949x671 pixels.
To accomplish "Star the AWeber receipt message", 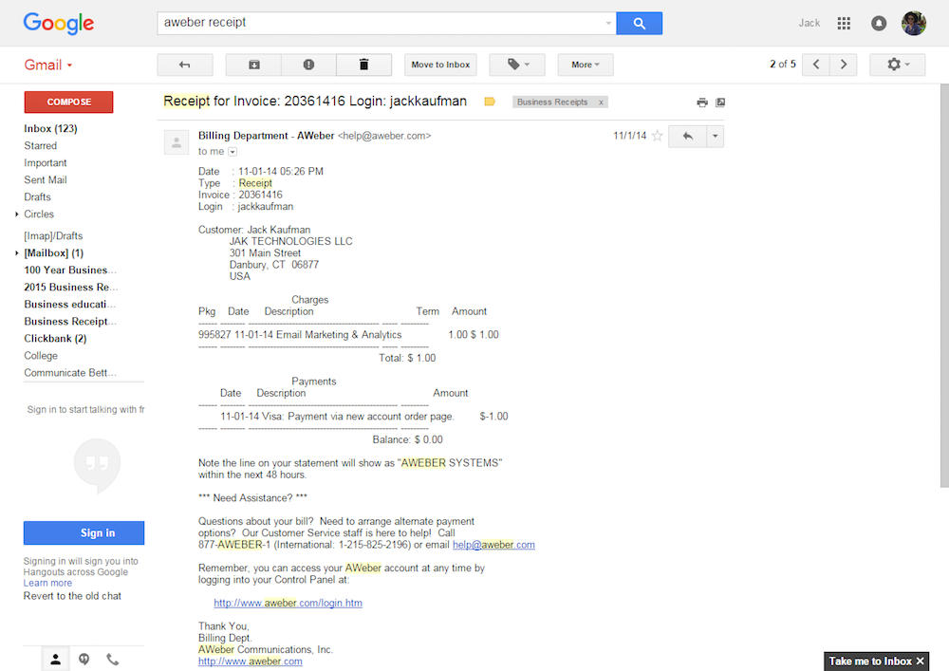I will 657,136.
